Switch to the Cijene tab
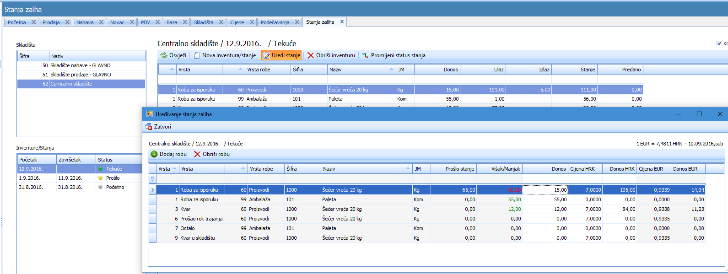The width and height of the screenshot is (728, 274). [x=237, y=22]
